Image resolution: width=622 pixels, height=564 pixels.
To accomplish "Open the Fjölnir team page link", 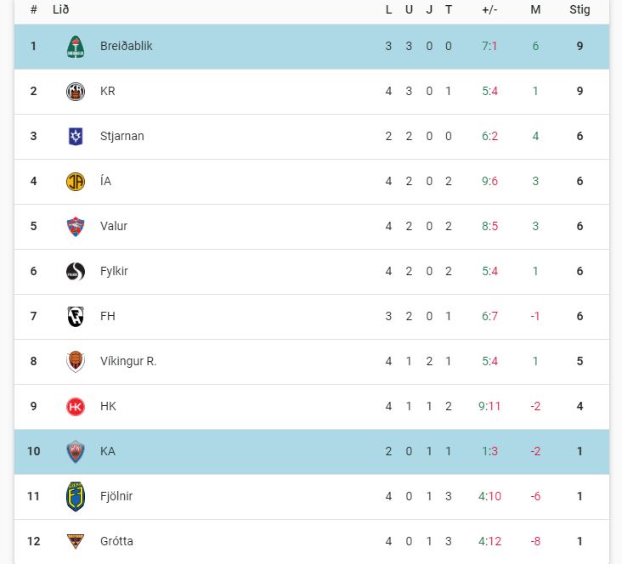I will pyautogui.click(x=116, y=497).
